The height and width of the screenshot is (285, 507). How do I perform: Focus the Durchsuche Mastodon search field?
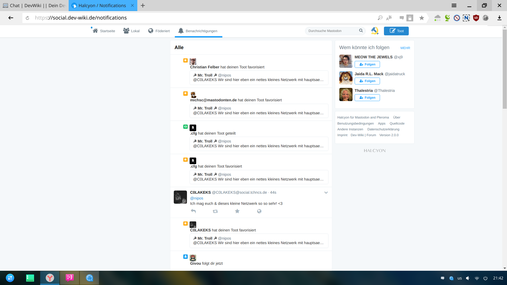(x=331, y=31)
